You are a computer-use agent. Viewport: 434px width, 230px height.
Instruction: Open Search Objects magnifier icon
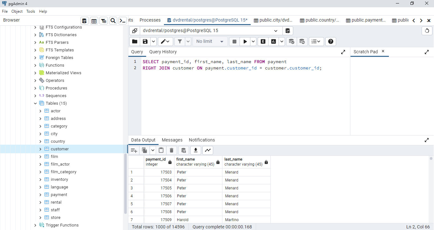[x=113, y=21]
